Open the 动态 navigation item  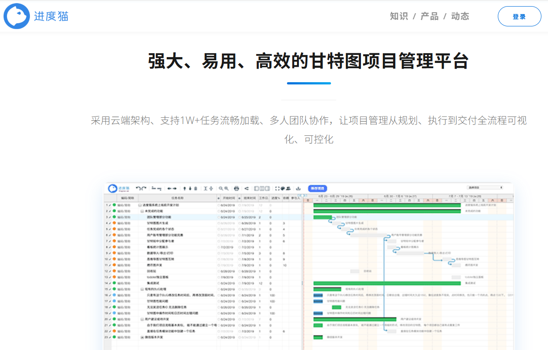[460, 16]
